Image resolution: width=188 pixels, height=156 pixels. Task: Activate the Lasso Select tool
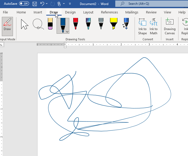[38, 24]
